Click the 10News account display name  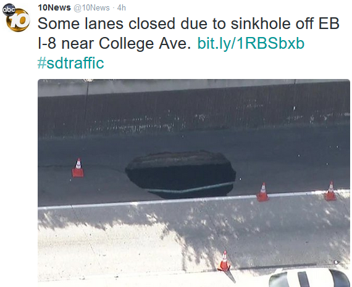pos(54,8)
